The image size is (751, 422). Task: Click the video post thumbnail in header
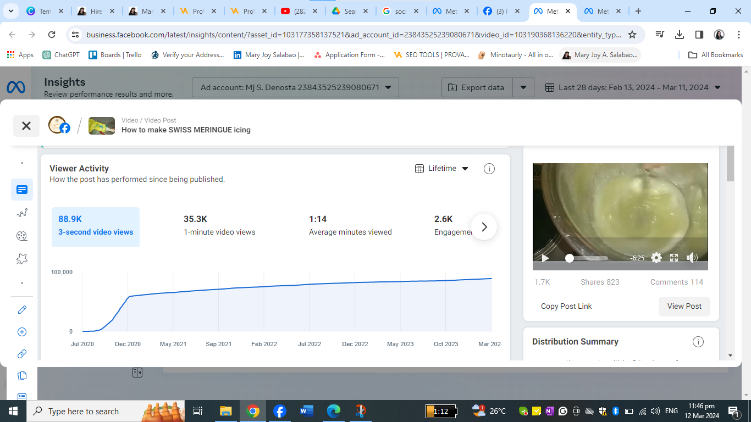tap(102, 126)
